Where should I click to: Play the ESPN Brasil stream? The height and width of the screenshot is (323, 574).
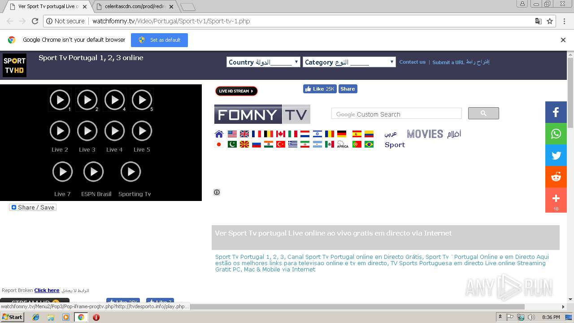tap(93, 172)
